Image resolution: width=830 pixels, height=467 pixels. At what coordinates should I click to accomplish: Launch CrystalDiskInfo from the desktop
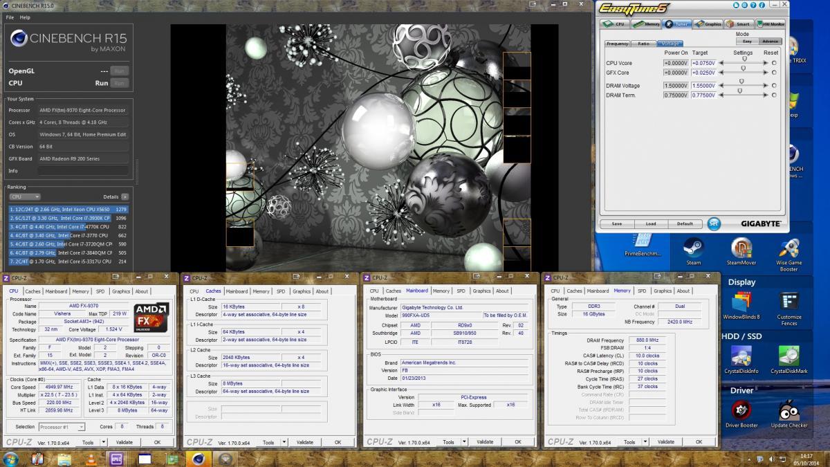[741, 360]
